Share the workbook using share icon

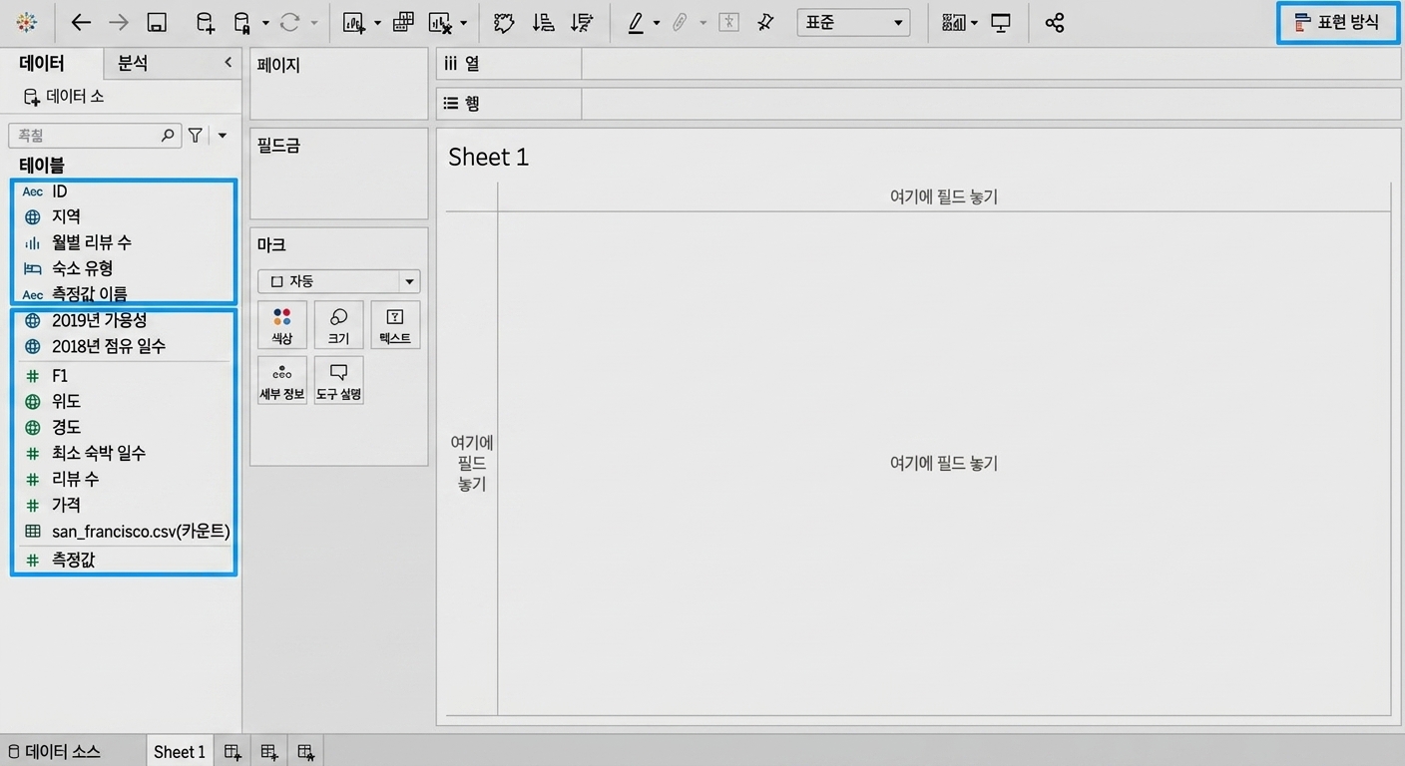(x=1055, y=22)
